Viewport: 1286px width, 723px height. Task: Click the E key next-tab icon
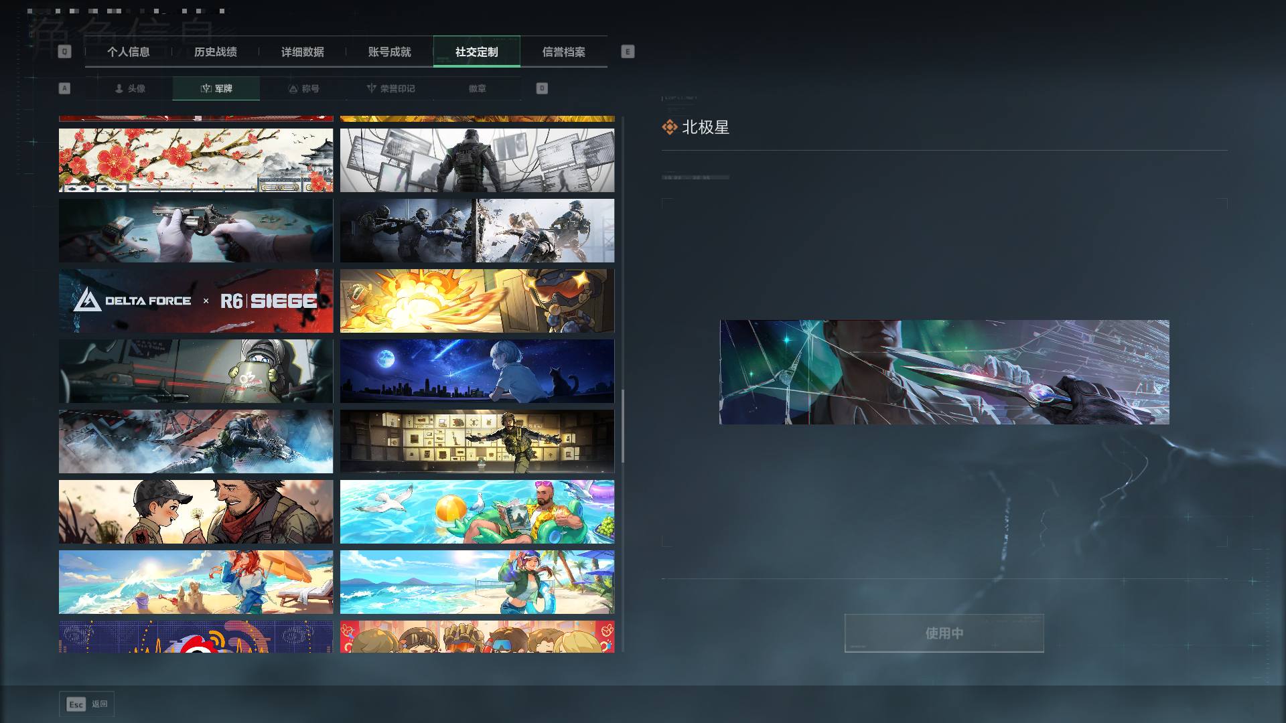point(628,52)
